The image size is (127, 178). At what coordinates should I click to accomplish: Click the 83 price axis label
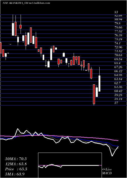pos(116,12)
